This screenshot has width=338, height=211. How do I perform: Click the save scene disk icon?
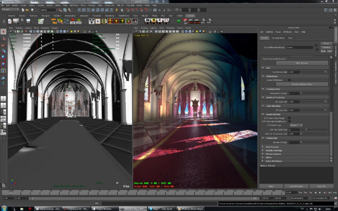[x=32, y=10]
